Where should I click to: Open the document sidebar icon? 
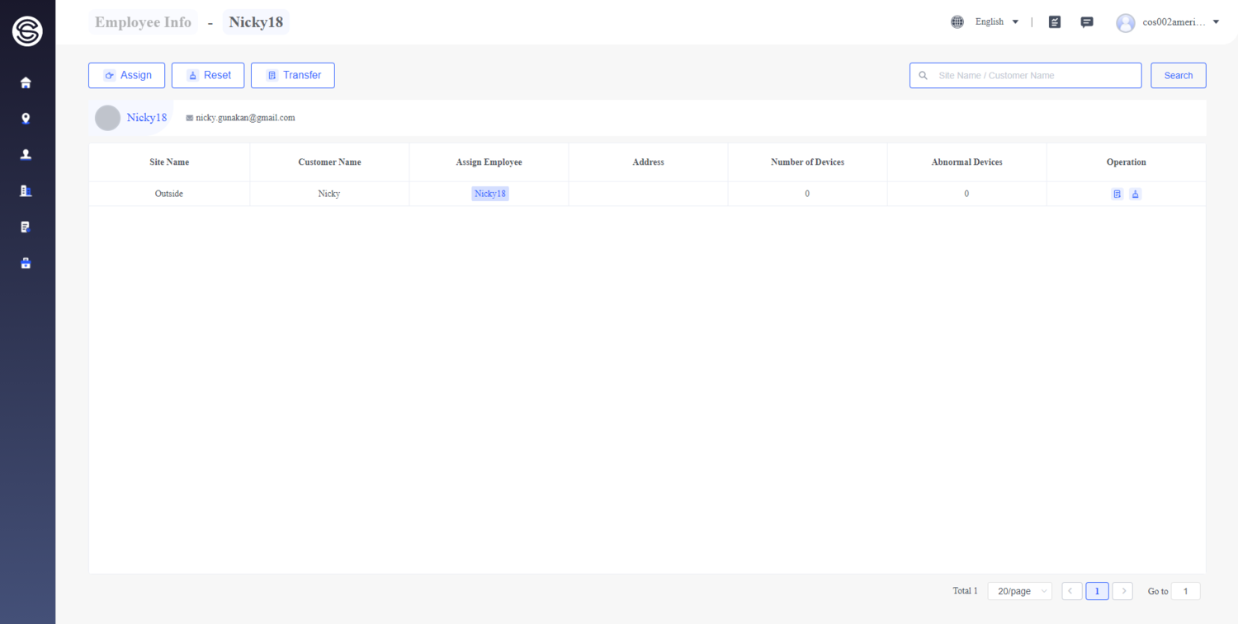[26, 227]
